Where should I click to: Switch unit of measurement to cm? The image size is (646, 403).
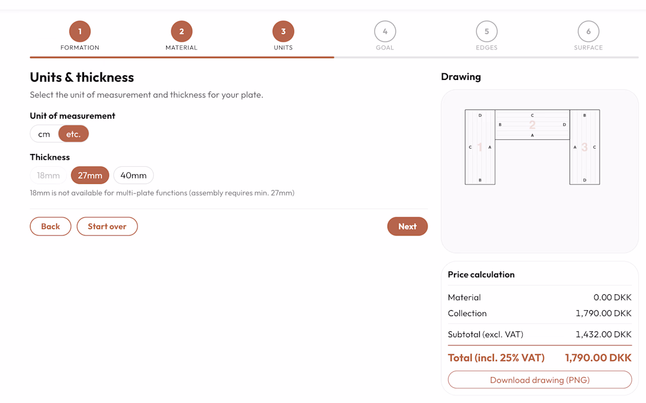tap(45, 134)
